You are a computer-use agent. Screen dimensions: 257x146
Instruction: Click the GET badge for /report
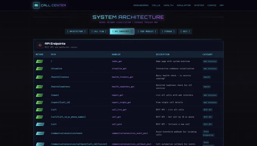[40, 95]
